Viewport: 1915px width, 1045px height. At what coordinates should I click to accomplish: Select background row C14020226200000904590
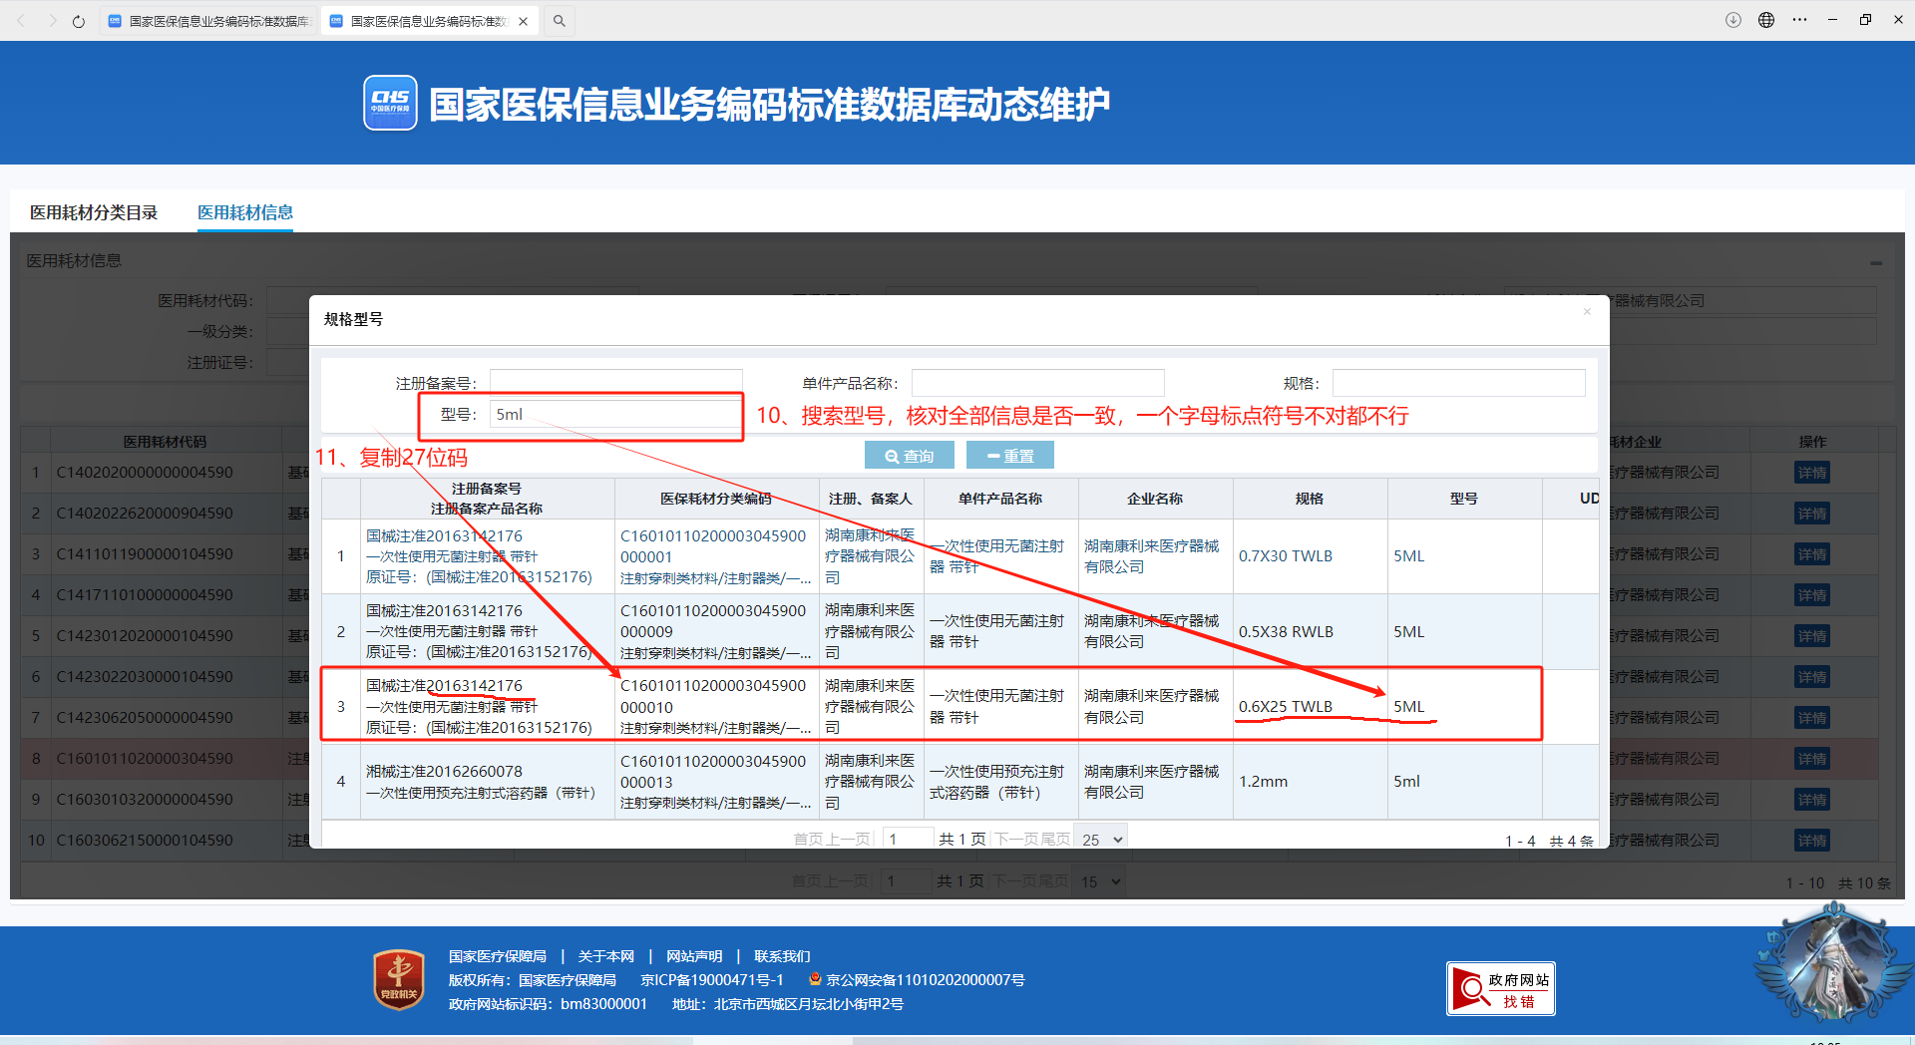pos(145,514)
